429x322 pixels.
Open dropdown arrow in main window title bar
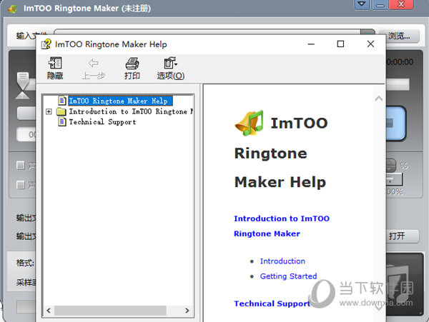[362, 4]
